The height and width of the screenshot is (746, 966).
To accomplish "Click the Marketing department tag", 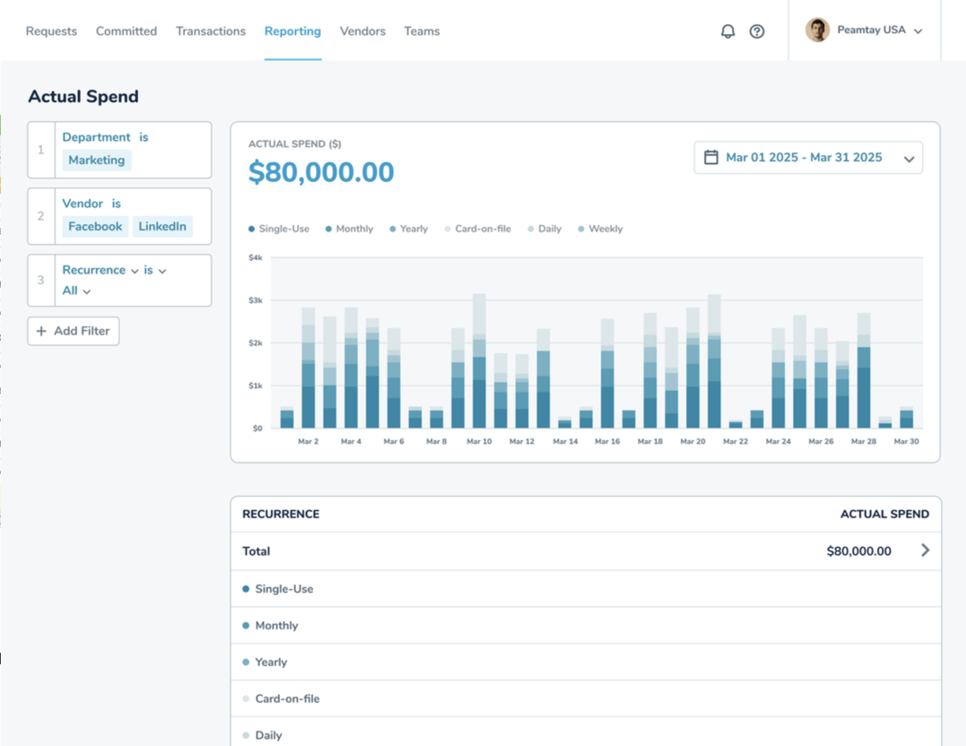I will 97,160.
